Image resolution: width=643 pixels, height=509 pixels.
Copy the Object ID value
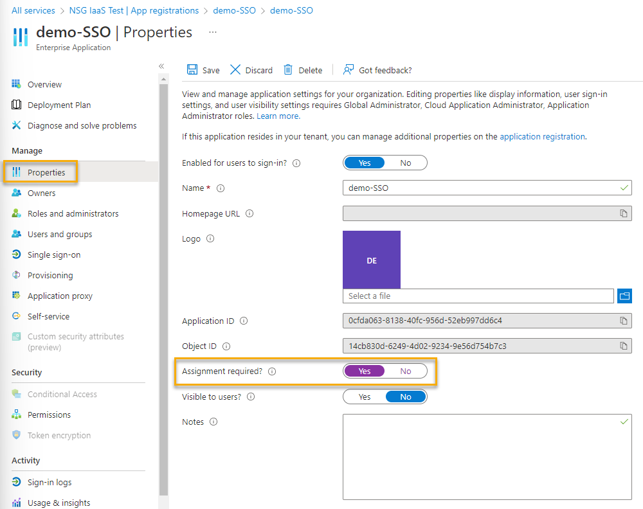click(x=623, y=346)
